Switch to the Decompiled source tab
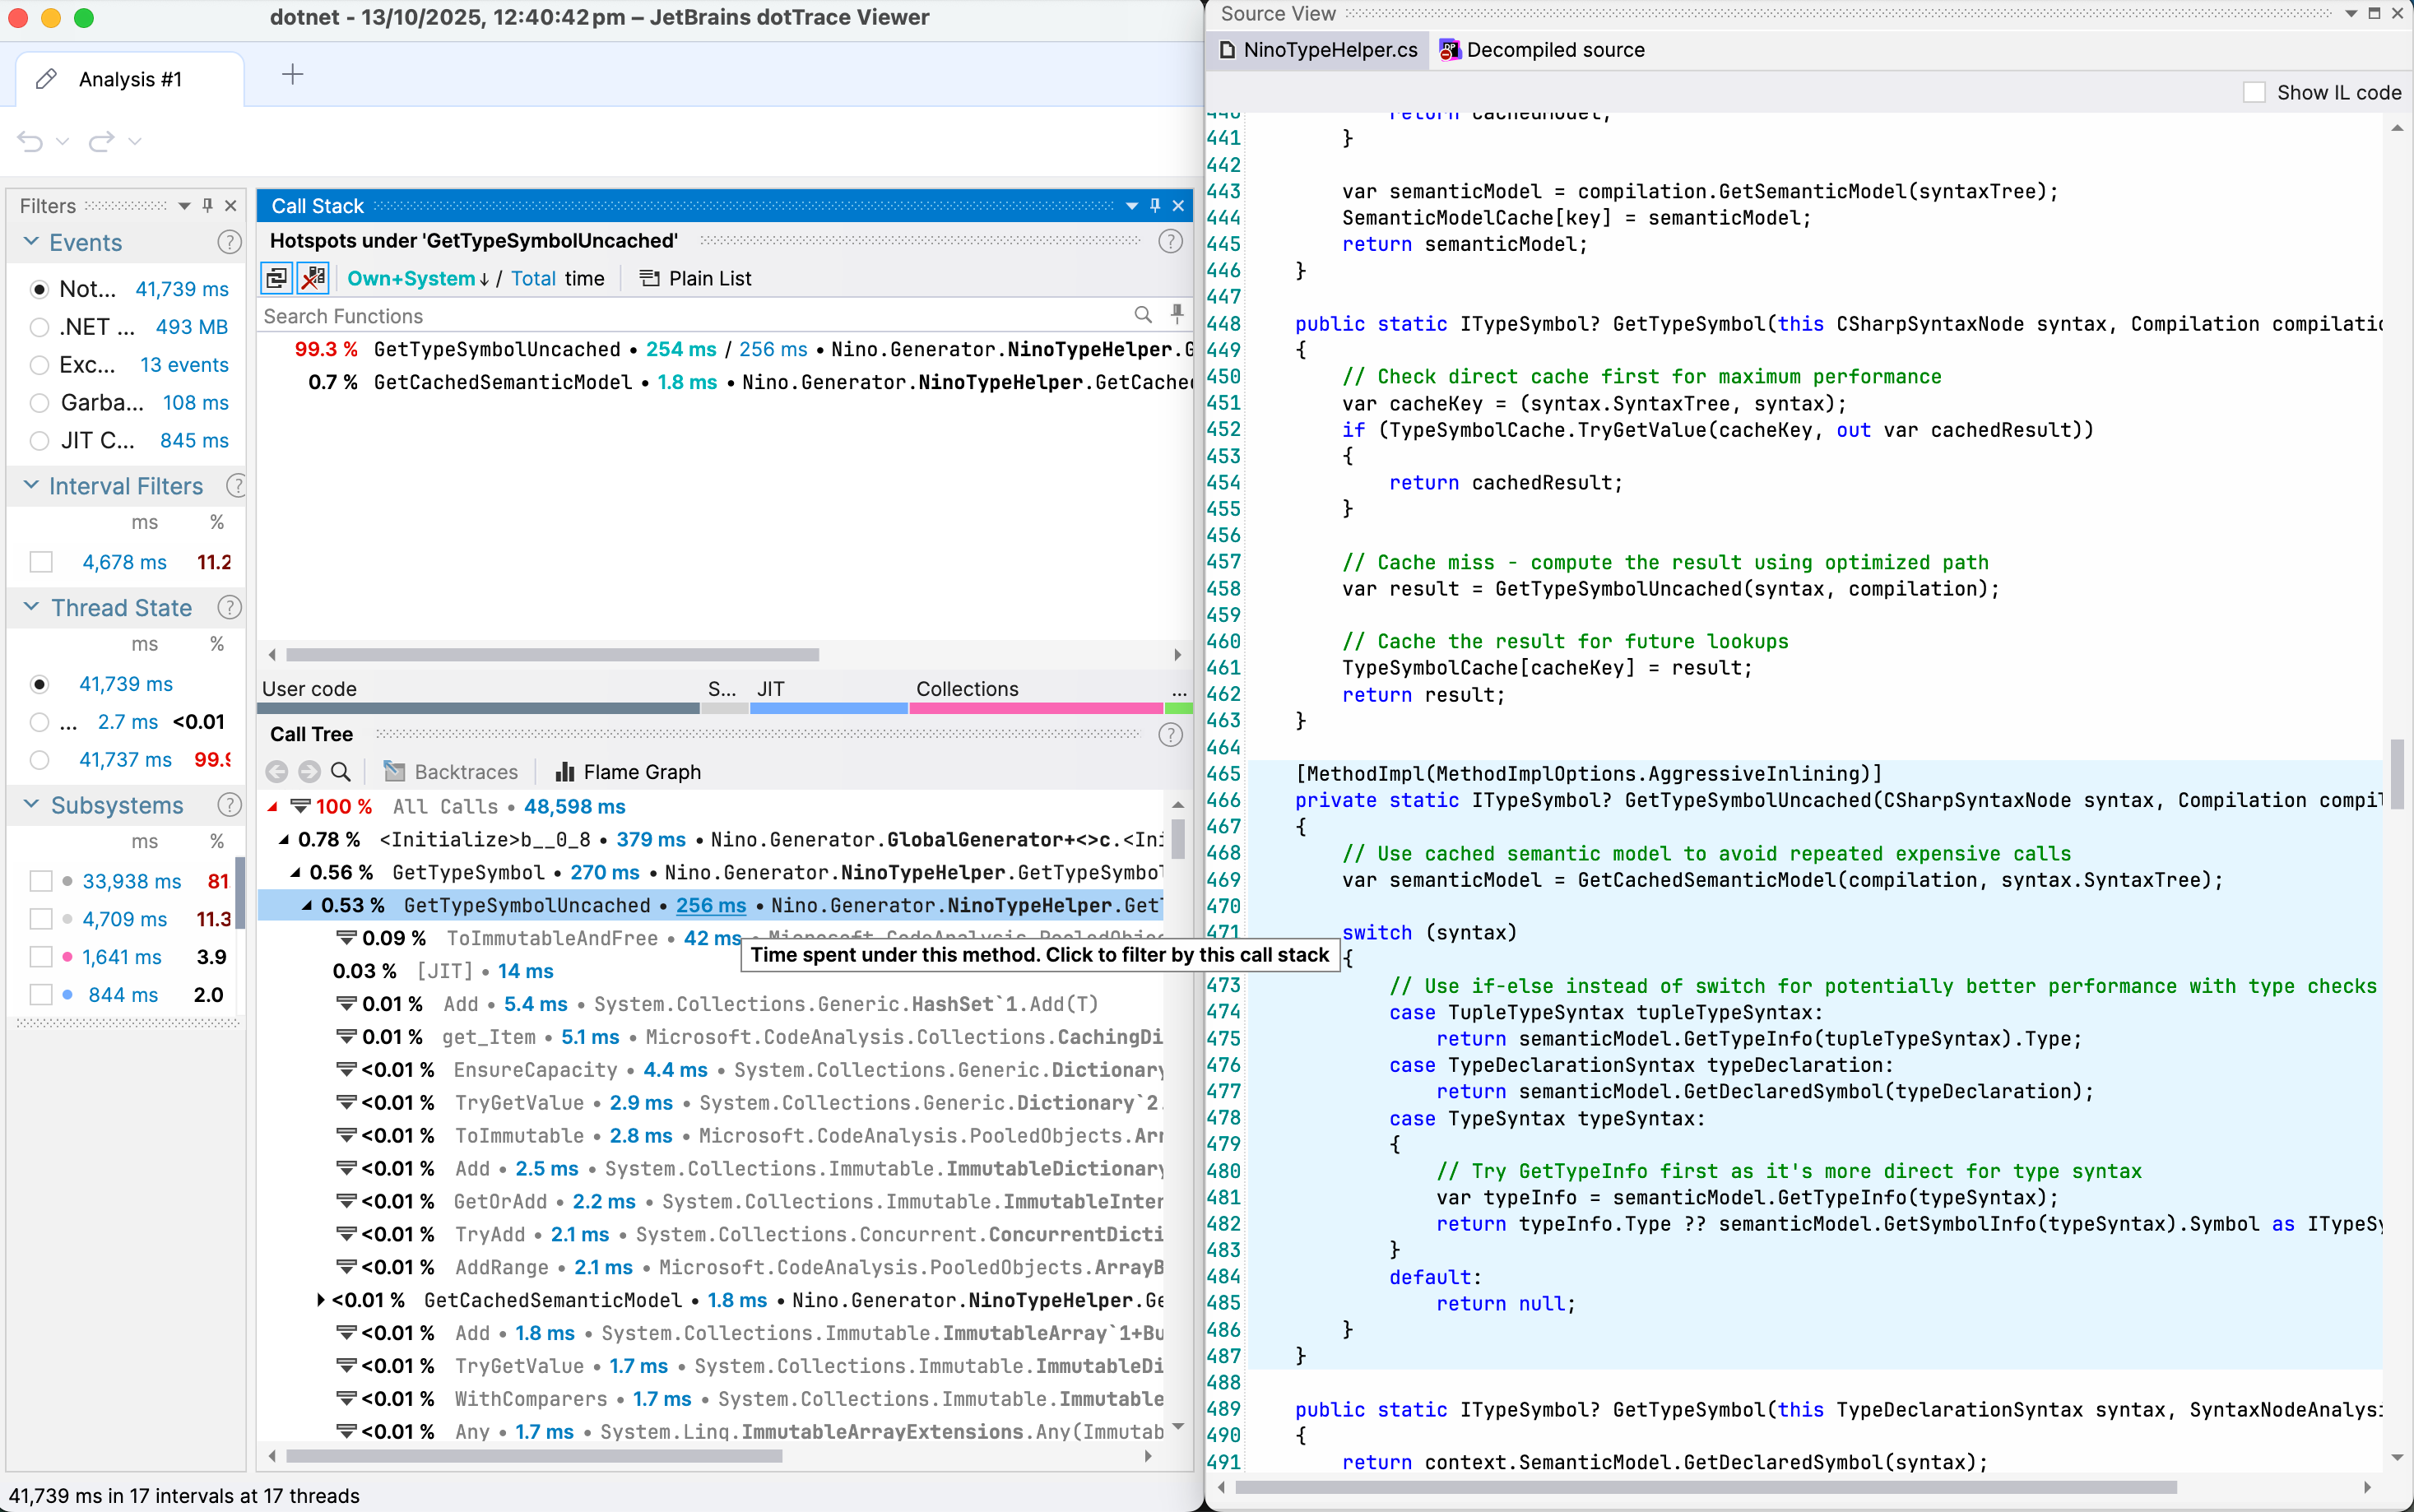 click(1541, 50)
